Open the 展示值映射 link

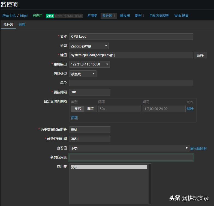(198, 148)
